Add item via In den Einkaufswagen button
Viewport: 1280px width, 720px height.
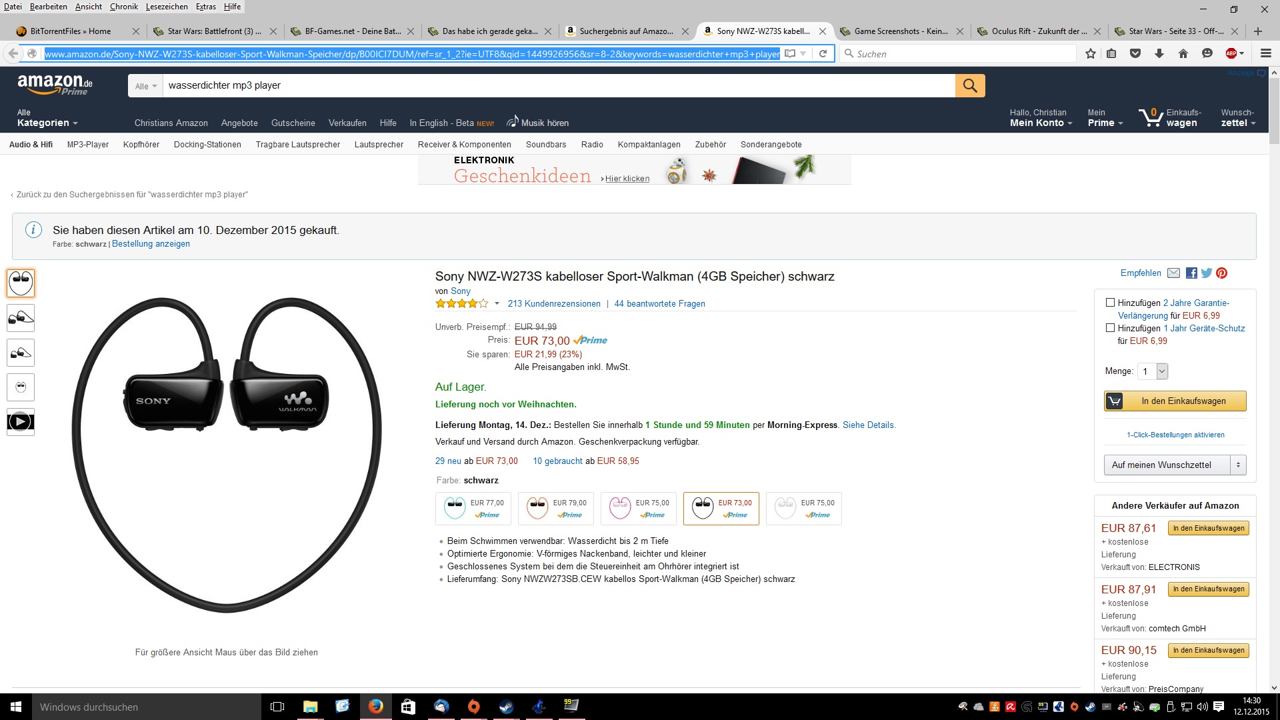[x=1175, y=401]
